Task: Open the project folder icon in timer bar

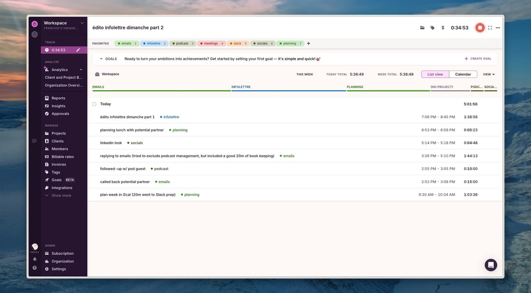Action: pyautogui.click(x=422, y=28)
